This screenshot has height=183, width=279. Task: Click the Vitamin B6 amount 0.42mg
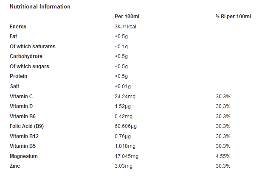tap(124, 116)
